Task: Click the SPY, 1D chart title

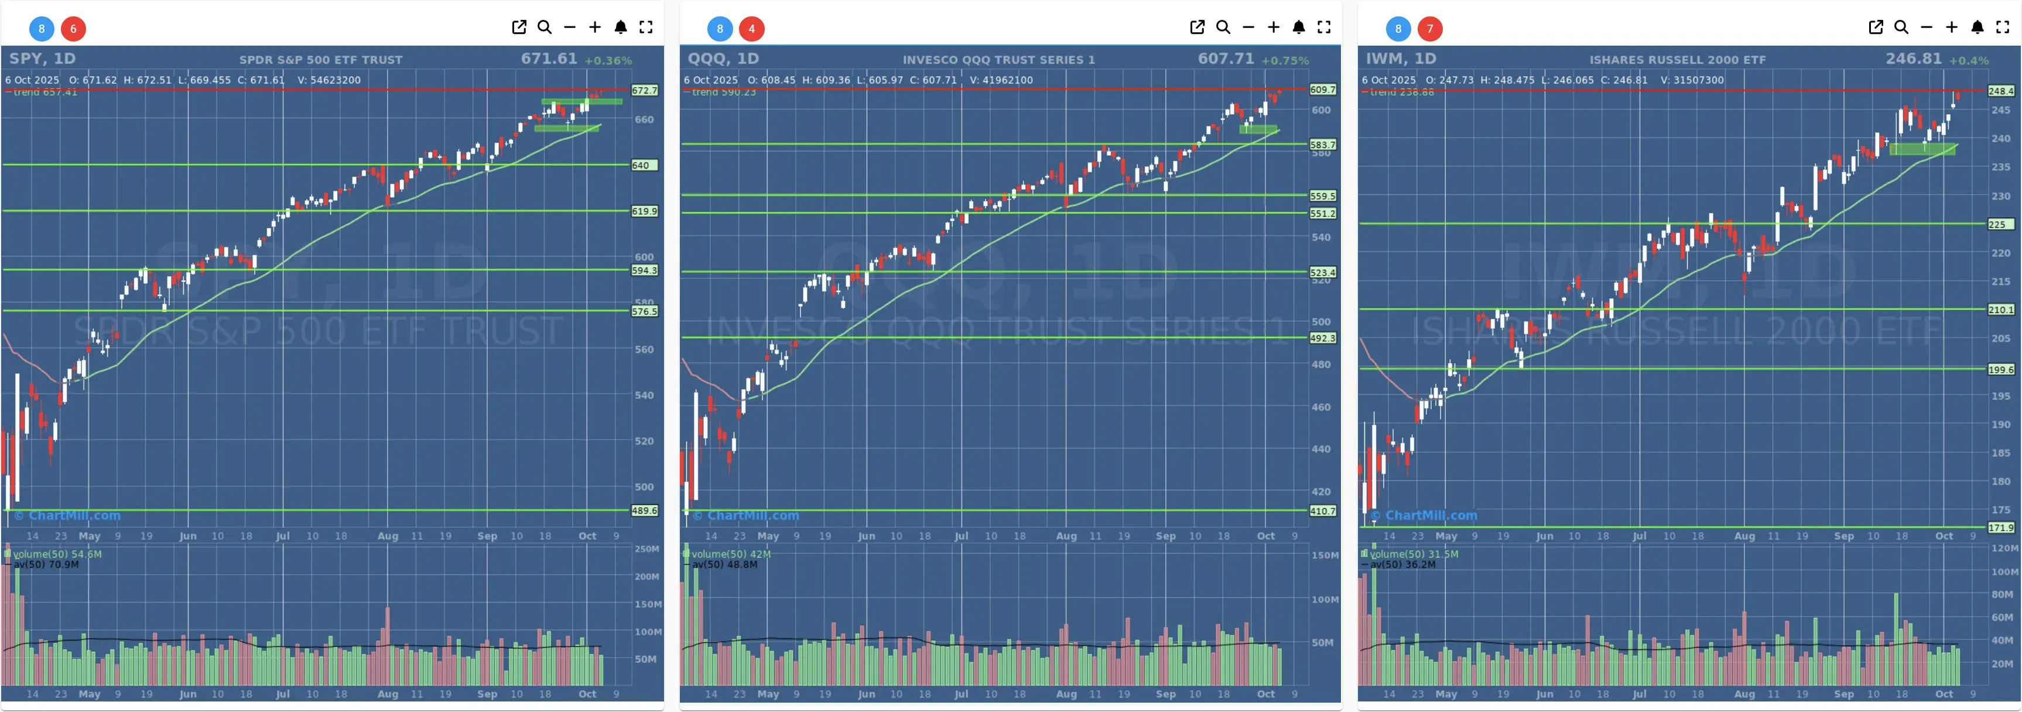Action: click(42, 59)
